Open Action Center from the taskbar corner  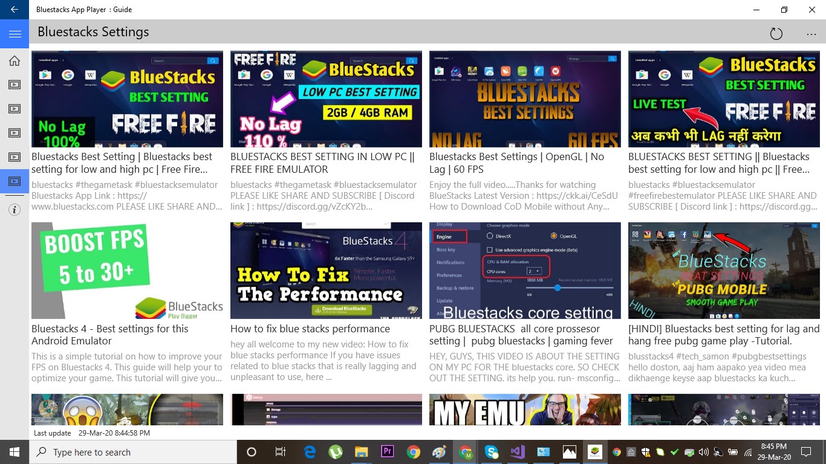(805, 451)
